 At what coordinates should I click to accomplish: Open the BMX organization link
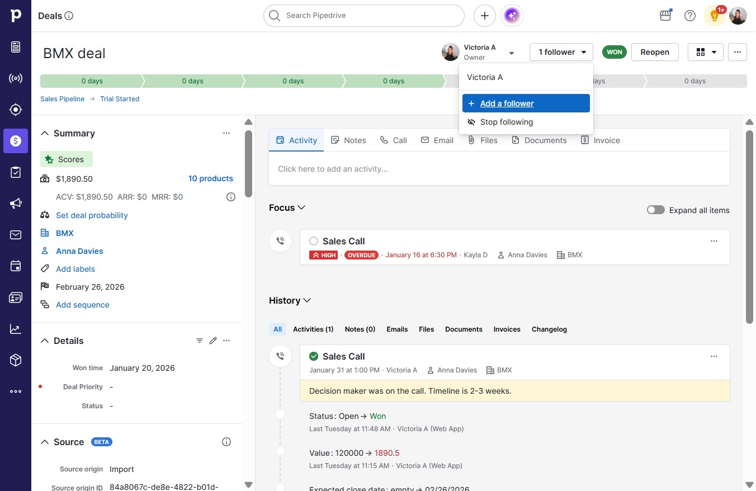pos(65,233)
